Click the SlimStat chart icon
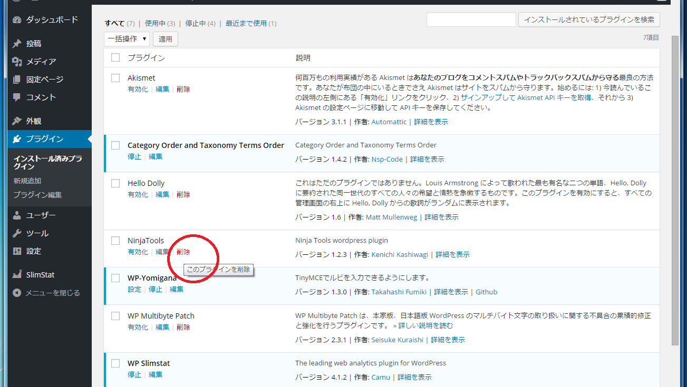 click(x=17, y=275)
